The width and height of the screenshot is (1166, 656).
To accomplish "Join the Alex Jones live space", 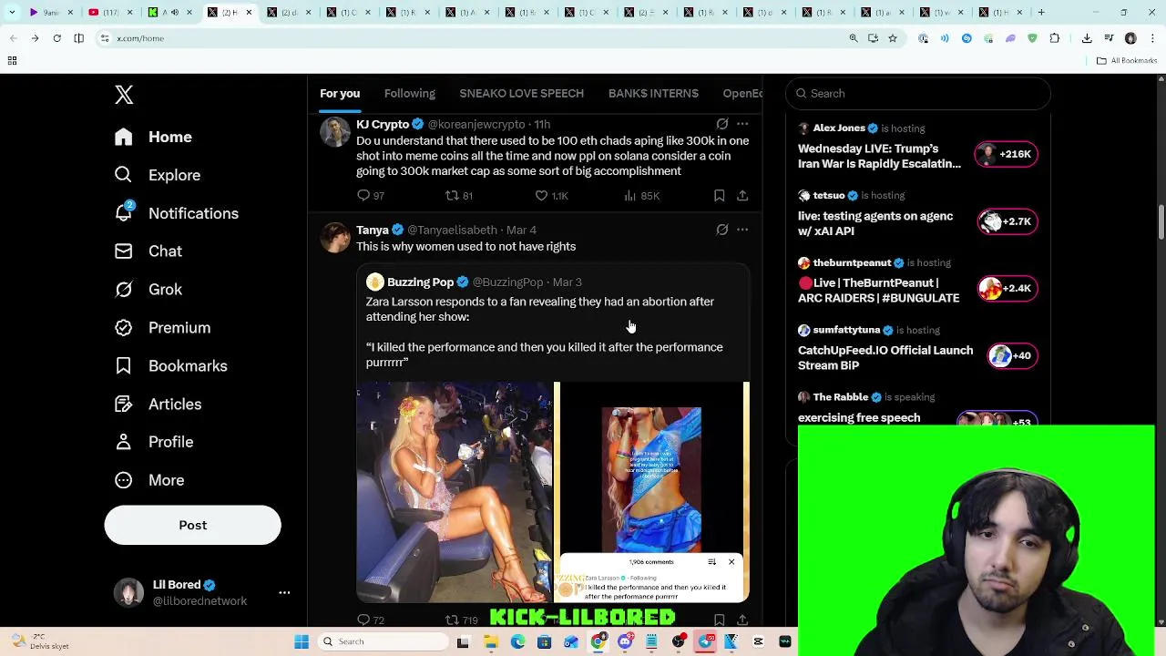I will coord(879,156).
